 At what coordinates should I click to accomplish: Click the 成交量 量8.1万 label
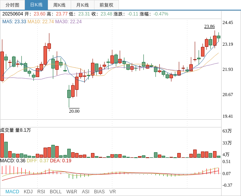click(16, 130)
